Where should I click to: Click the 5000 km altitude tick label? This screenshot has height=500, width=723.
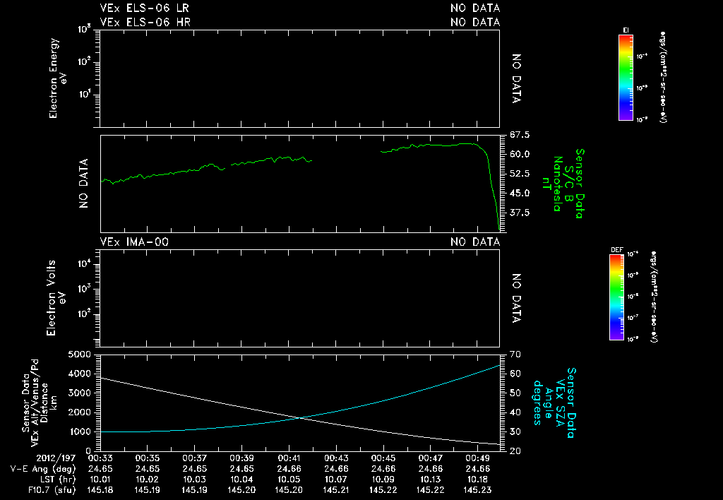coord(79,355)
